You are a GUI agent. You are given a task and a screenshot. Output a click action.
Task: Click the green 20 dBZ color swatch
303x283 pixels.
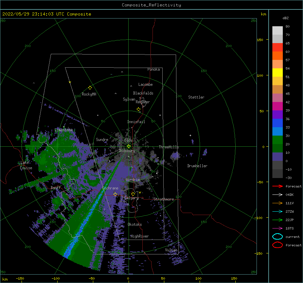(277, 140)
